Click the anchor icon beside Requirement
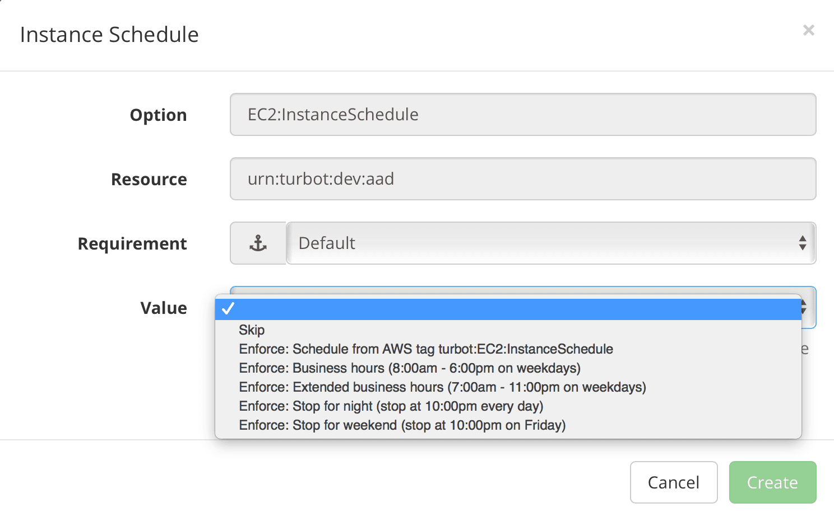 coord(258,243)
